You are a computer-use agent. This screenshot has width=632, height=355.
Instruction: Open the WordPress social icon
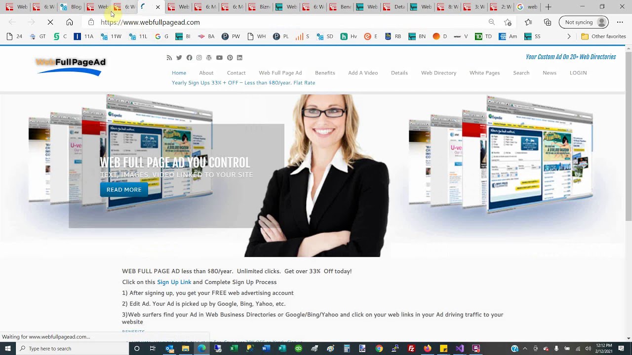coord(209,58)
